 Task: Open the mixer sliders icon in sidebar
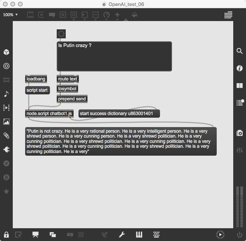point(239,150)
